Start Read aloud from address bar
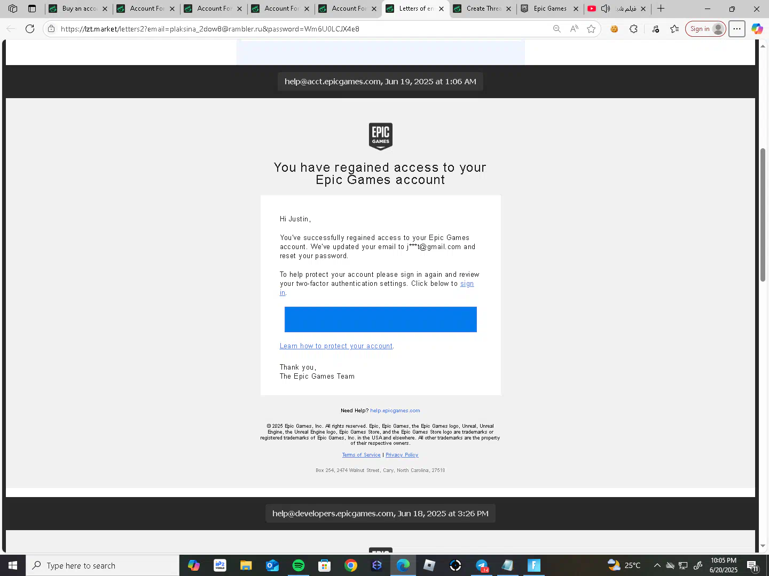This screenshot has height=576, width=769. point(574,29)
